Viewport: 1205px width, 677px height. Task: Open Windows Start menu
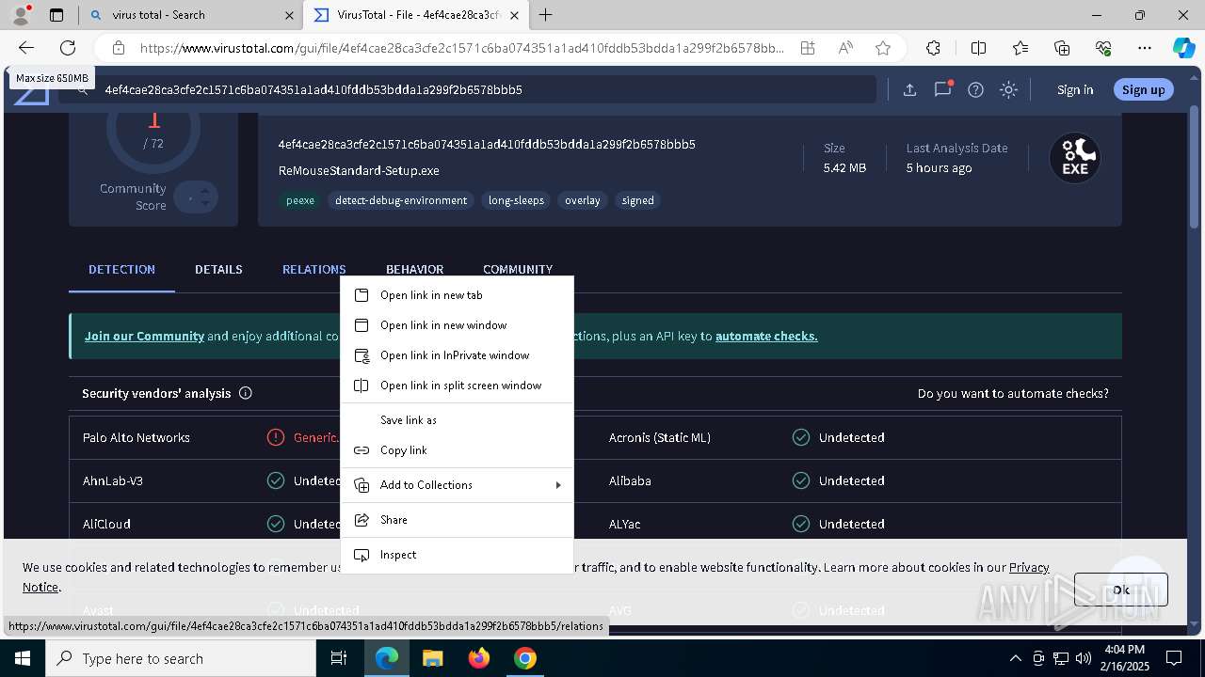tap(22, 658)
